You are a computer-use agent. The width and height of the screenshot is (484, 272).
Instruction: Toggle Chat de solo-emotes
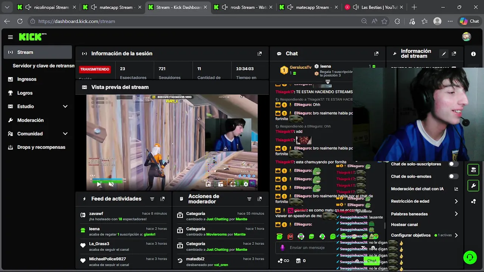click(x=453, y=176)
